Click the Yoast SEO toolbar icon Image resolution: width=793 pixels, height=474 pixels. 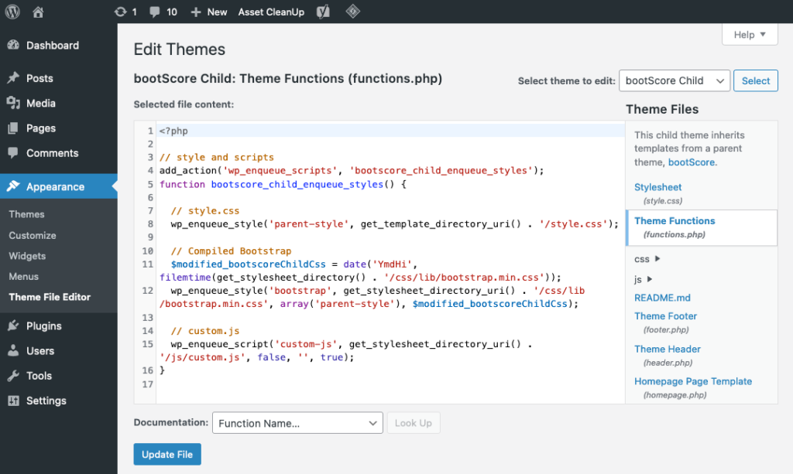(324, 12)
